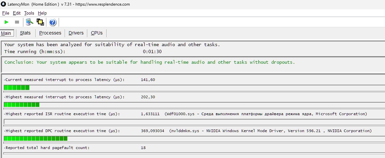
Task: Switch to the Stats tab
Action: click(25, 33)
